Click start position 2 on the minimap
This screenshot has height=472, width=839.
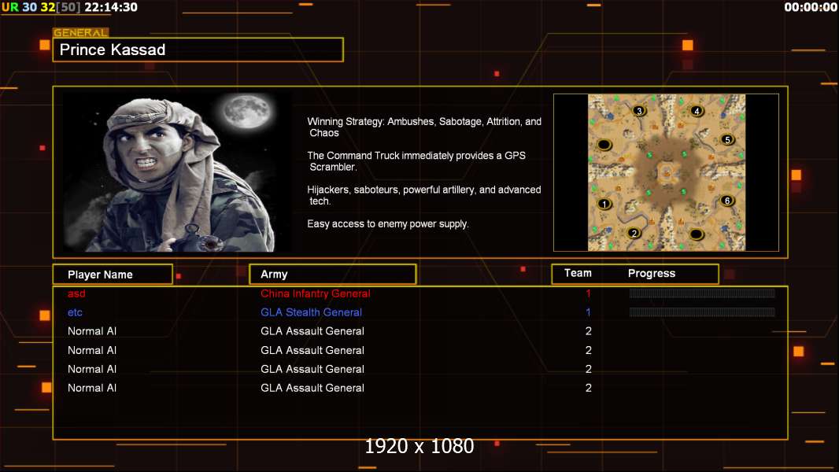click(x=634, y=233)
